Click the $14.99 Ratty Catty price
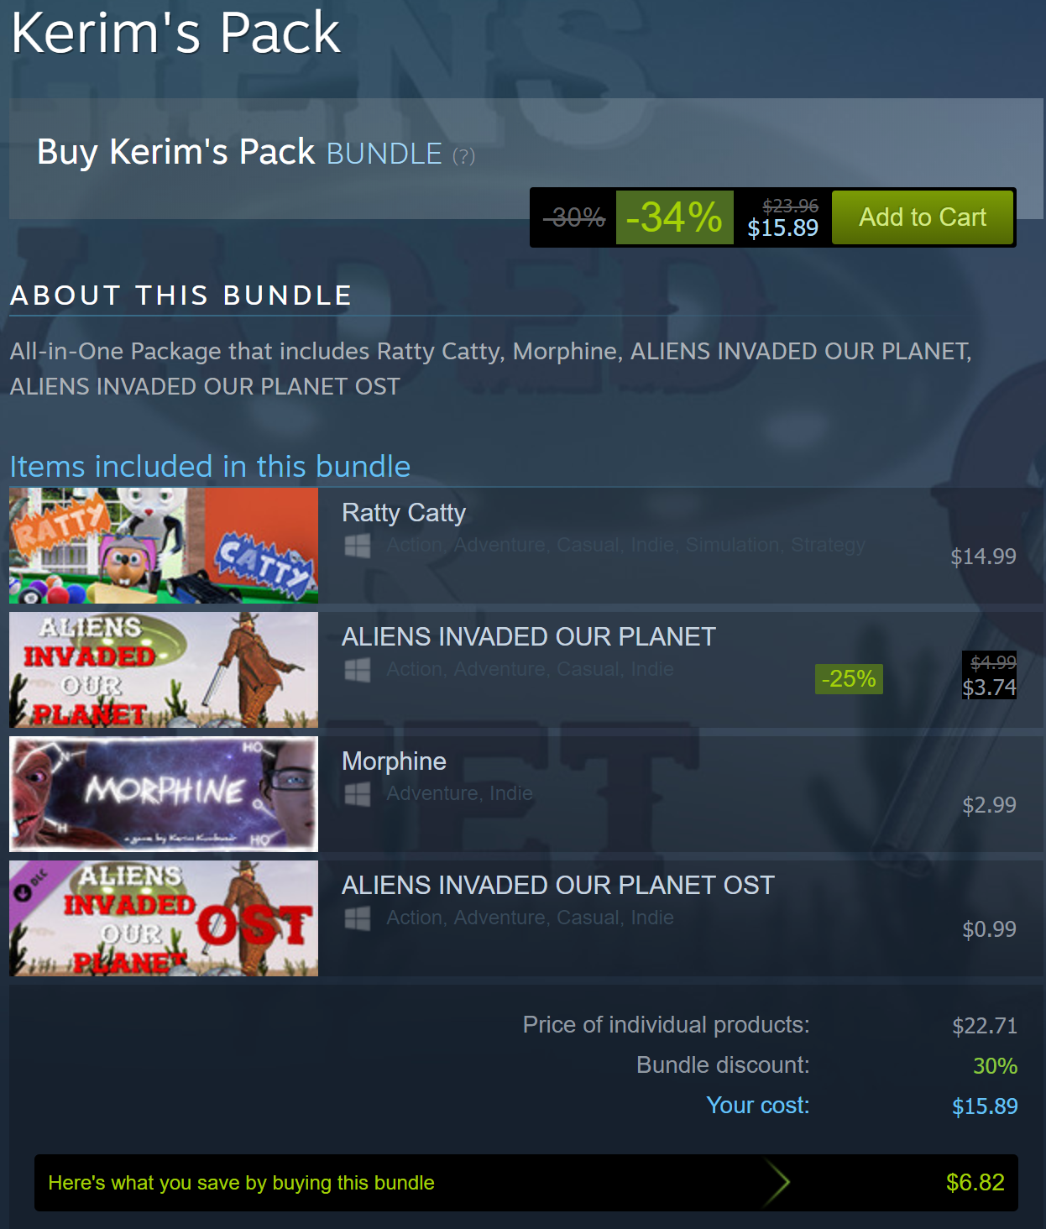Screen dimensions: 1046x1229 click(x=983, y=557)
